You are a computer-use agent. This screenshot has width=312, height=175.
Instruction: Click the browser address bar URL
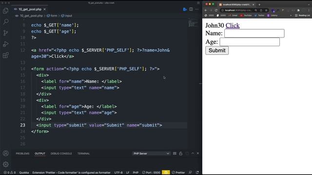click(x=238, y=10)
